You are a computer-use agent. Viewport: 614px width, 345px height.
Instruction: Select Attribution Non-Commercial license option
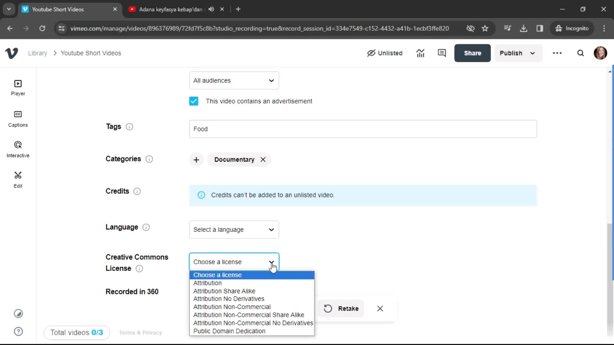tap(232, 307)
